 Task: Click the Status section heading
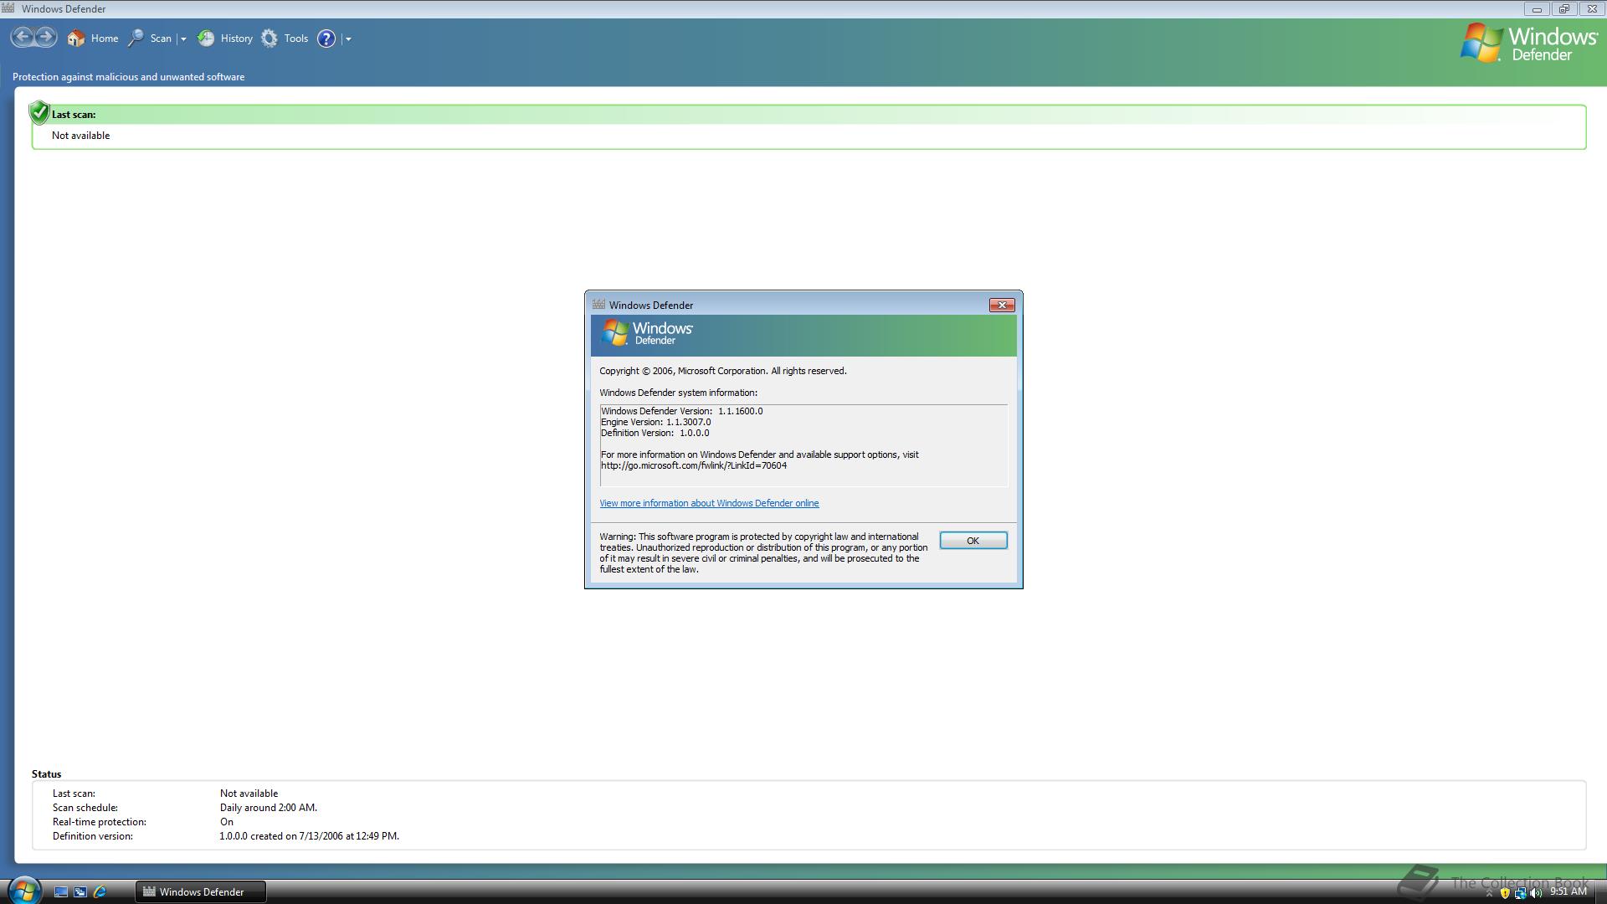pos(47,774)
